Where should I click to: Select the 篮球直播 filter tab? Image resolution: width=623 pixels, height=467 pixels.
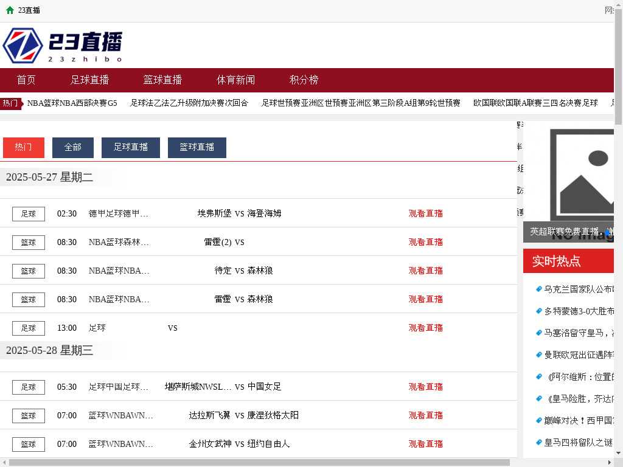click(197, 147)
